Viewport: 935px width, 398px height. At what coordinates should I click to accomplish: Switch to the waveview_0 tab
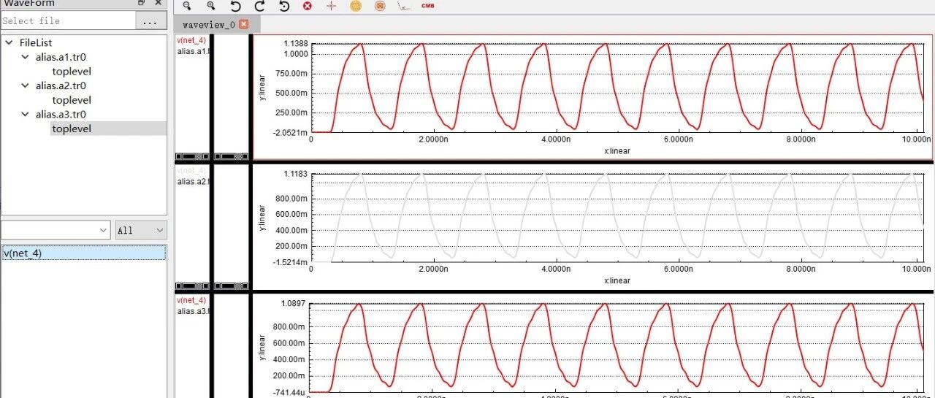coord(209,24)
